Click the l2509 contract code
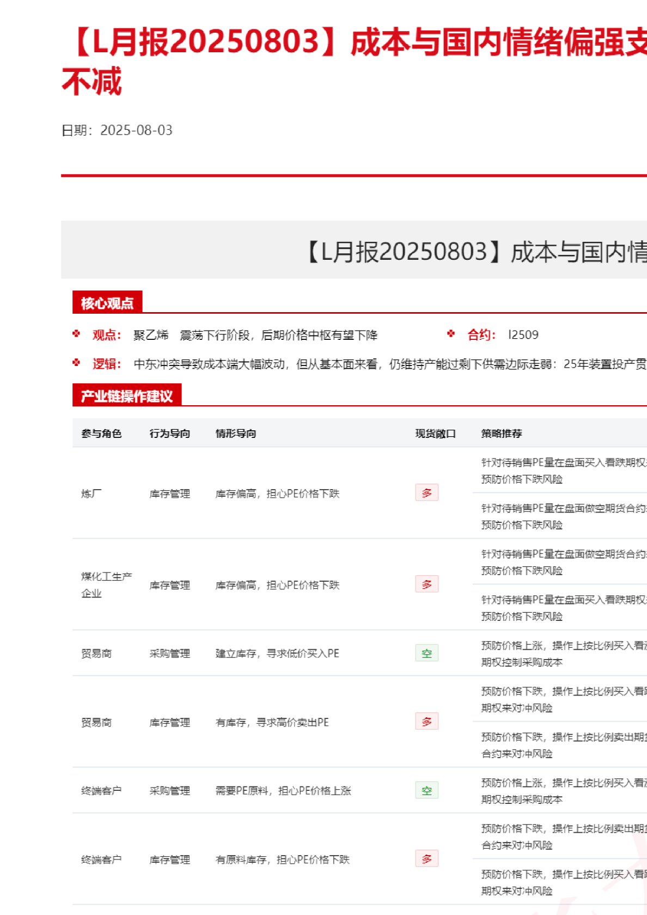 (523, 335)
